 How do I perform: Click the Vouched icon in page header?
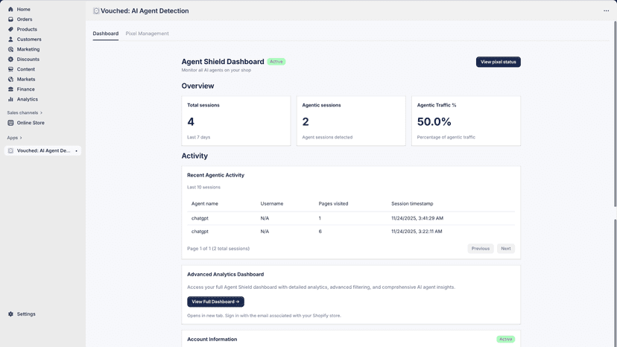click(x=96, y=11)
